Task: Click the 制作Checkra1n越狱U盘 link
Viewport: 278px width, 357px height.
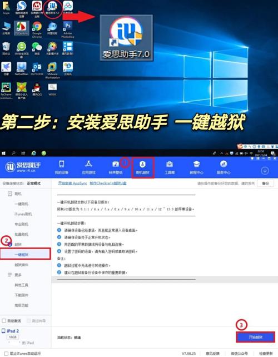Action: pos(108,183)
